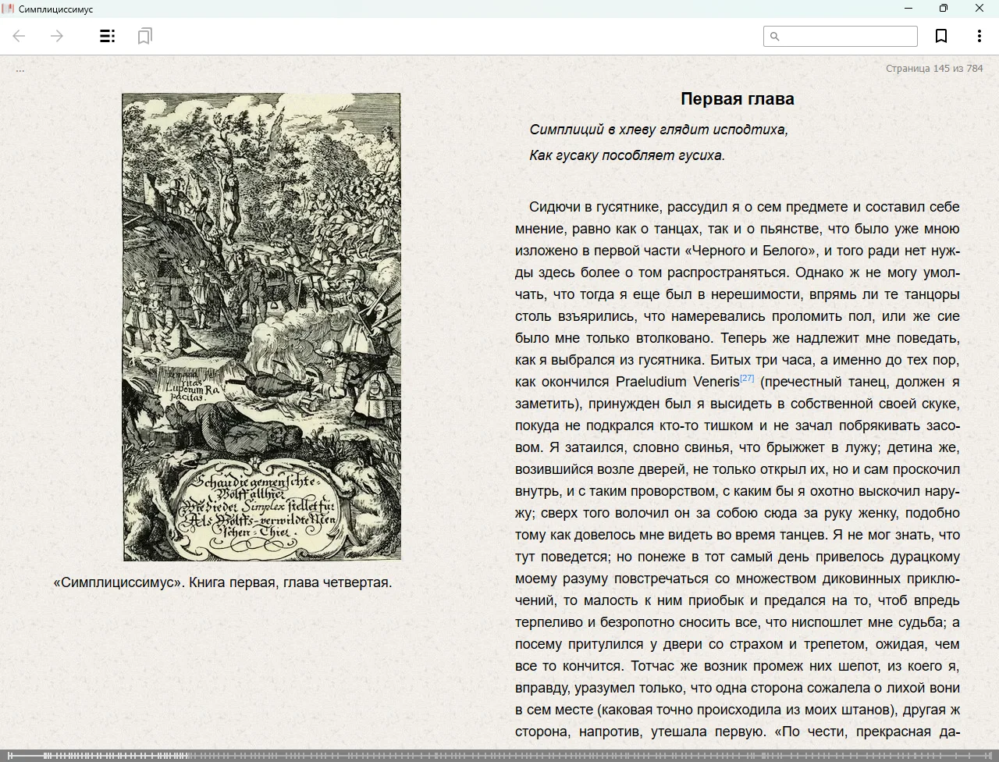The width and height of the screenshot is (999, 762).
Task: Bookmark the current page
Action: [941, 36]
